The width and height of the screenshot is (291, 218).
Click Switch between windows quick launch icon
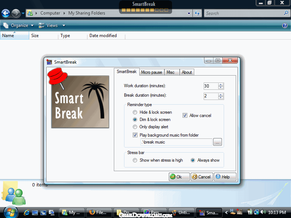pos(43,213)
